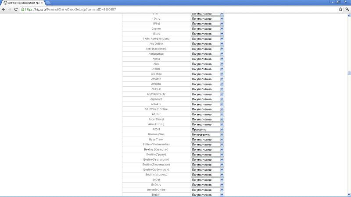Click the vertical scrollbar thumb
The height and width of the screenshot is (197, 351).
click(x=349, y=73)
